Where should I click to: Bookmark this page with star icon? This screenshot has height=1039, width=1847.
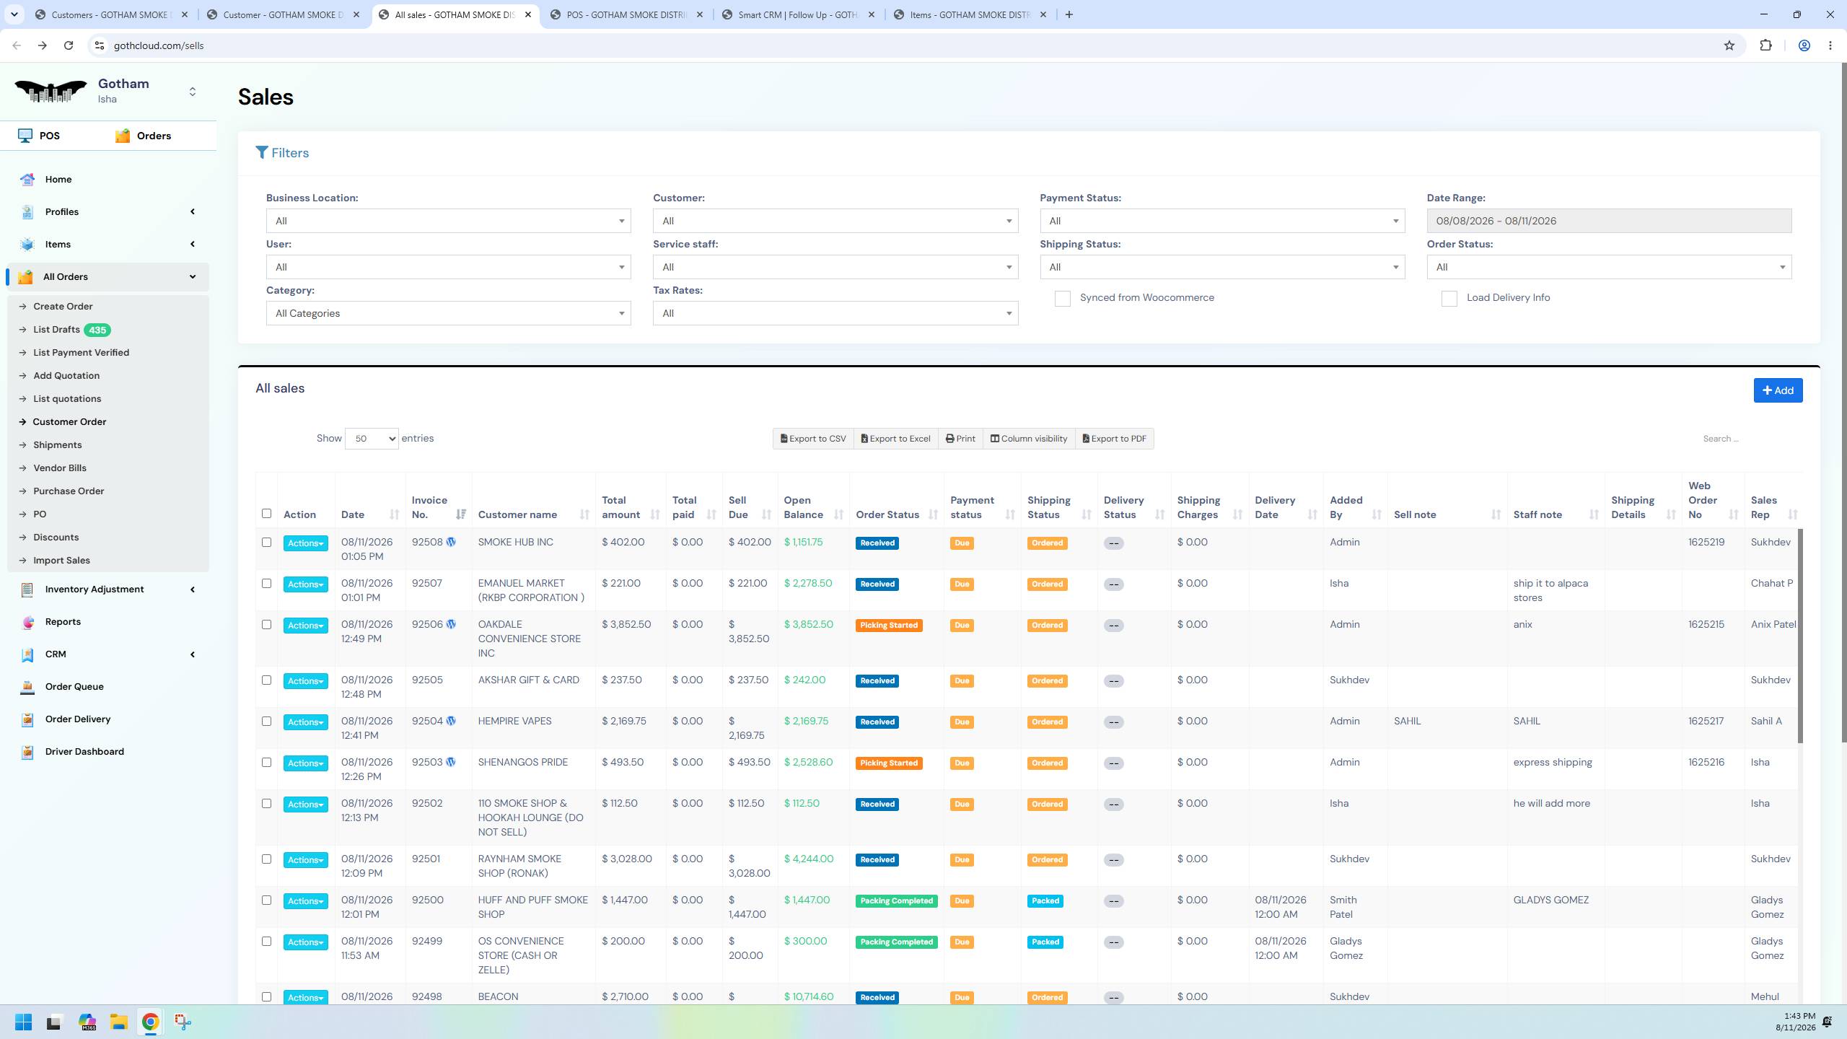click(x=1729, y=45)
